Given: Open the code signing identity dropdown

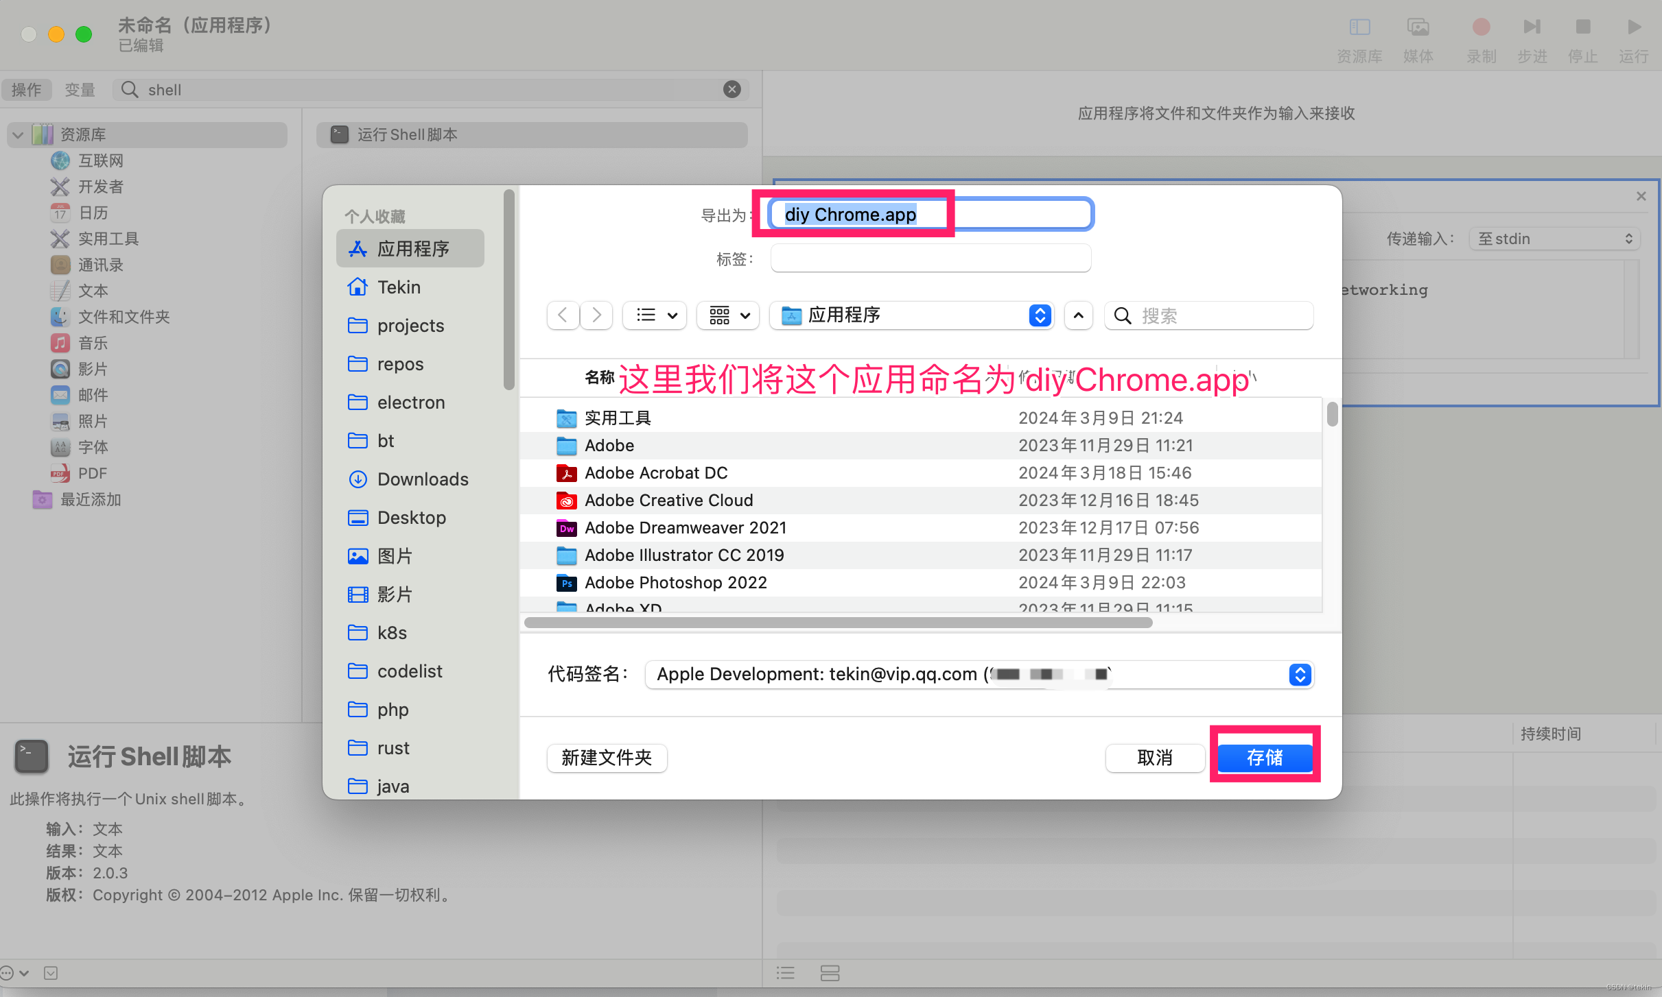Looking at the screenshot, I should (x=979, y=675).
